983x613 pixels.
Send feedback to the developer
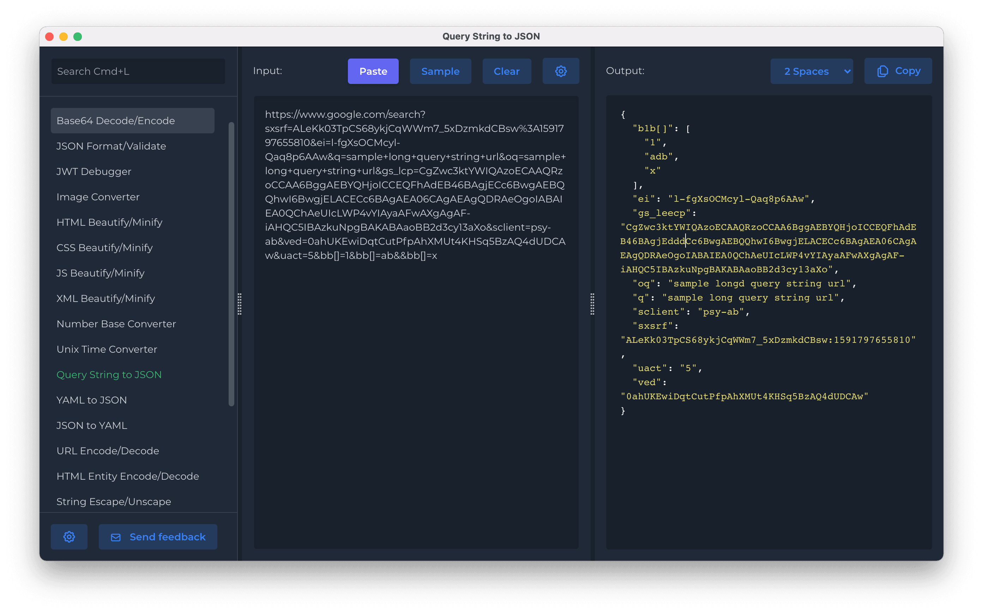click(x=158, y=536)
